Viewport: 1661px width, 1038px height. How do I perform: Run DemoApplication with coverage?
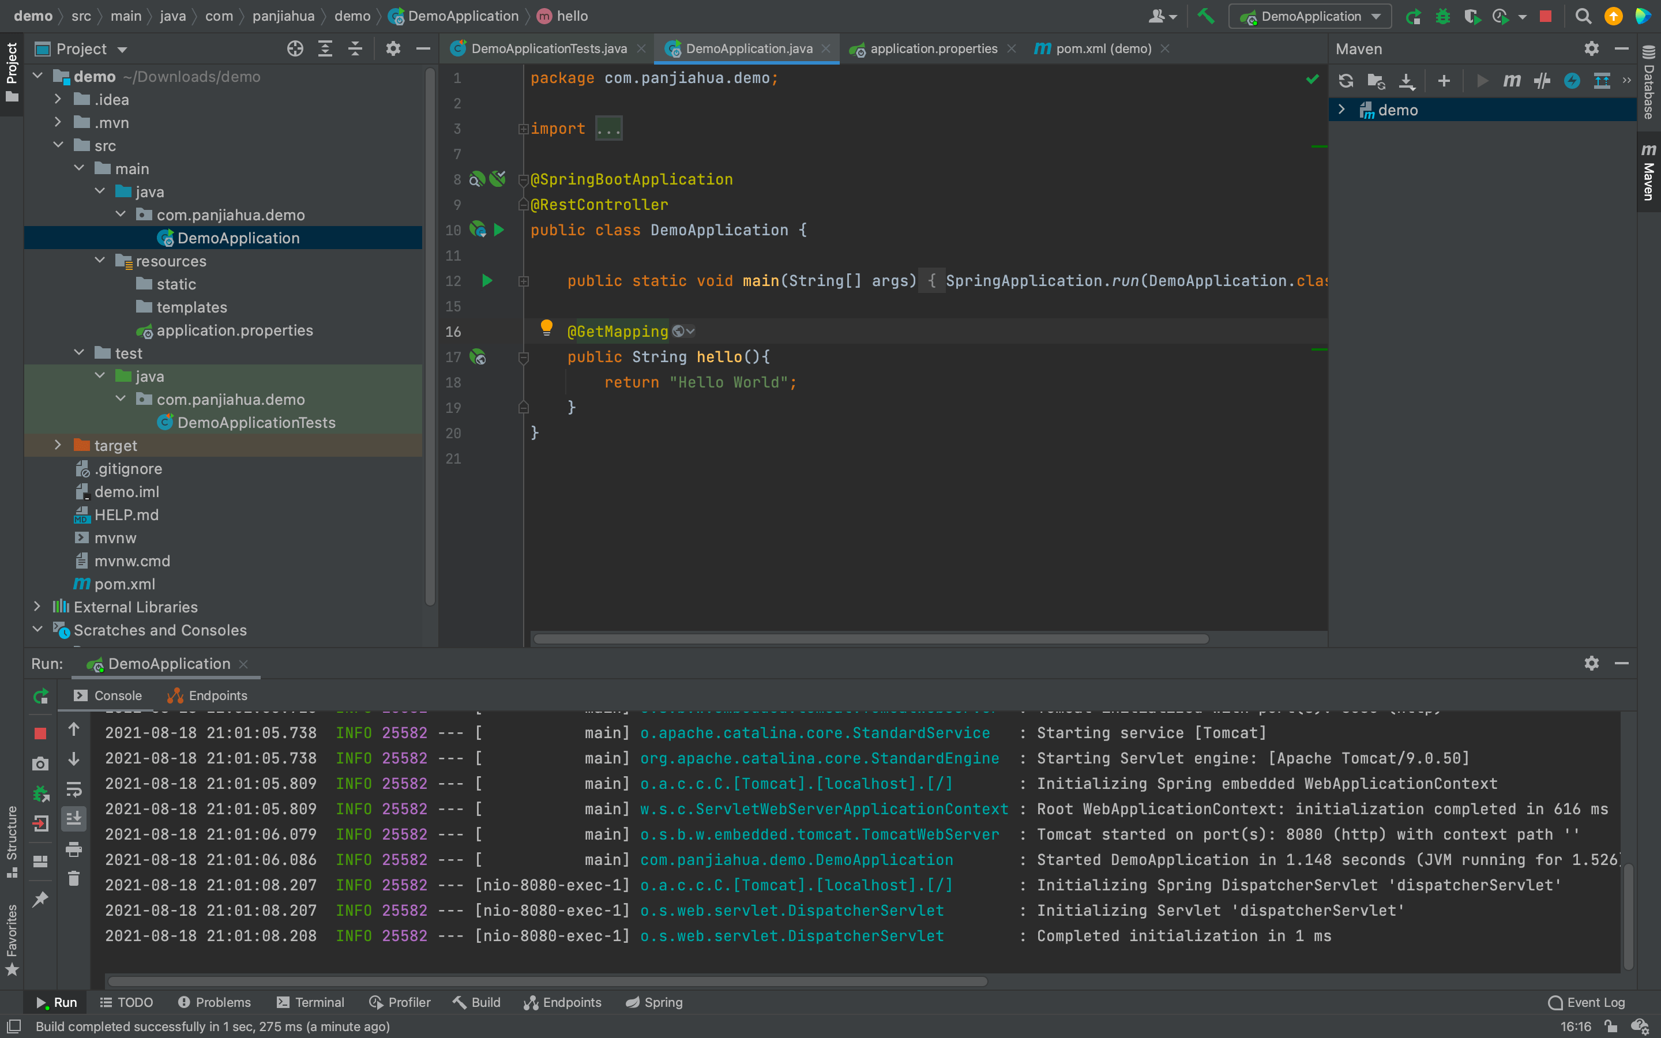(1473, 16)
